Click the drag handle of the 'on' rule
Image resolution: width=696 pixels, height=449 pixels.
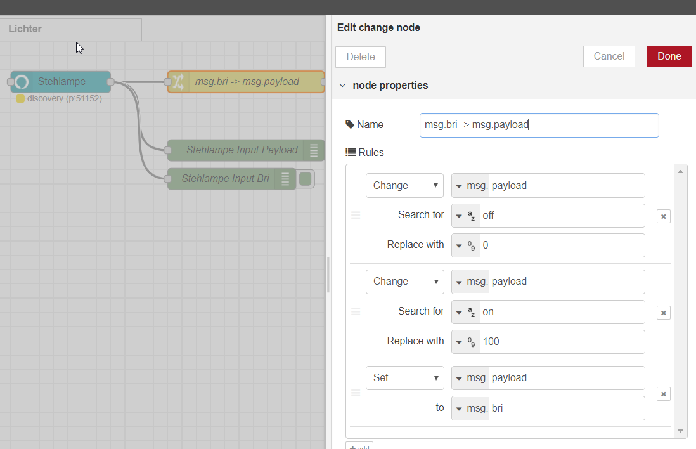(x=356, y=312)
